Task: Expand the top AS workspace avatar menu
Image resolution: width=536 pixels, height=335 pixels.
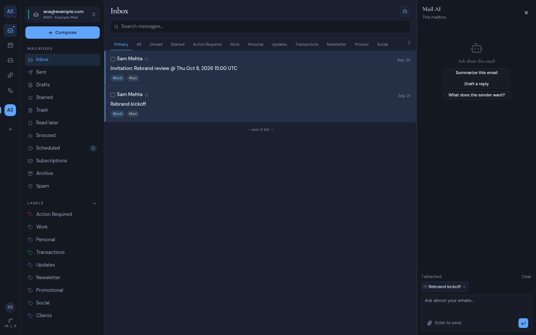Action: click(10, 12)
